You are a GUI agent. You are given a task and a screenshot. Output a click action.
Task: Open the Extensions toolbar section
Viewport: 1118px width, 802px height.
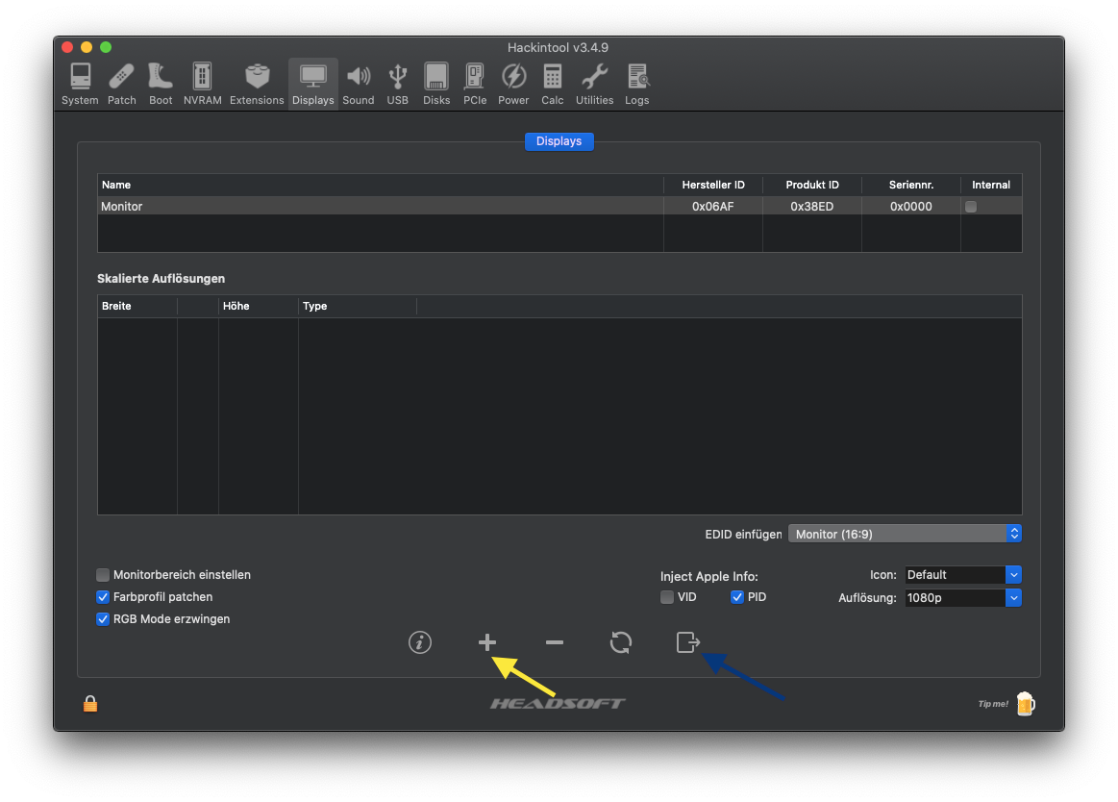click(x=257, y=85)
